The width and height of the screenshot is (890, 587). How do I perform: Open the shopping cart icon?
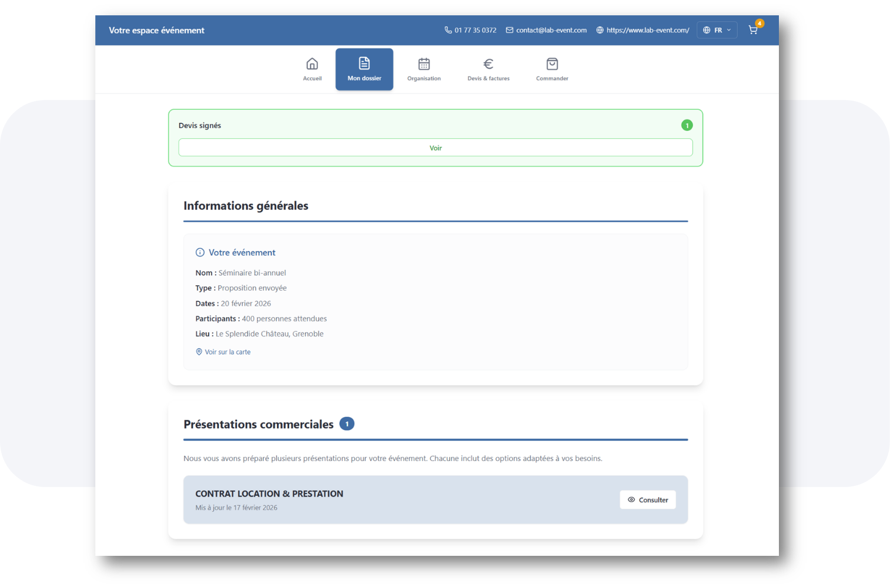point(752,30)
